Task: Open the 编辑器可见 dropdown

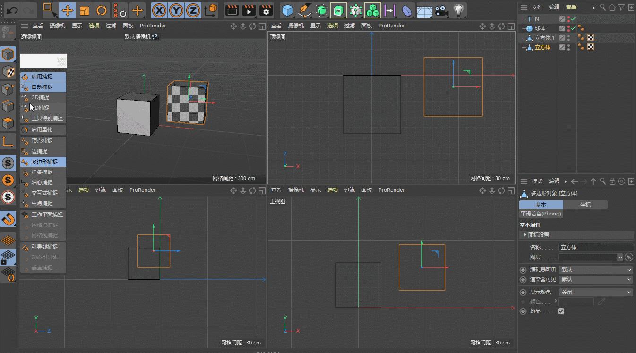Action: [595, 270]
